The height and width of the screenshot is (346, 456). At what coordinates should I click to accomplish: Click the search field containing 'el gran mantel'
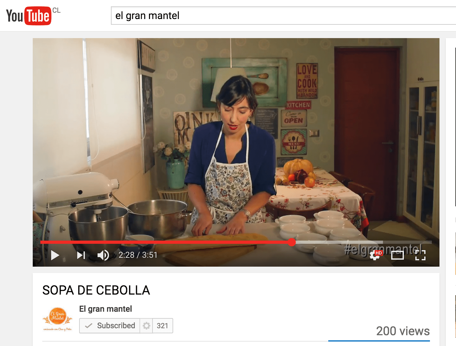pyautogui.click(x=283, y=16)
